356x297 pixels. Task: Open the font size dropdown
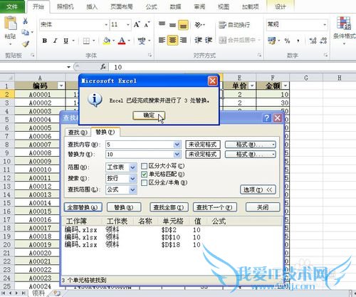(128, 25)
